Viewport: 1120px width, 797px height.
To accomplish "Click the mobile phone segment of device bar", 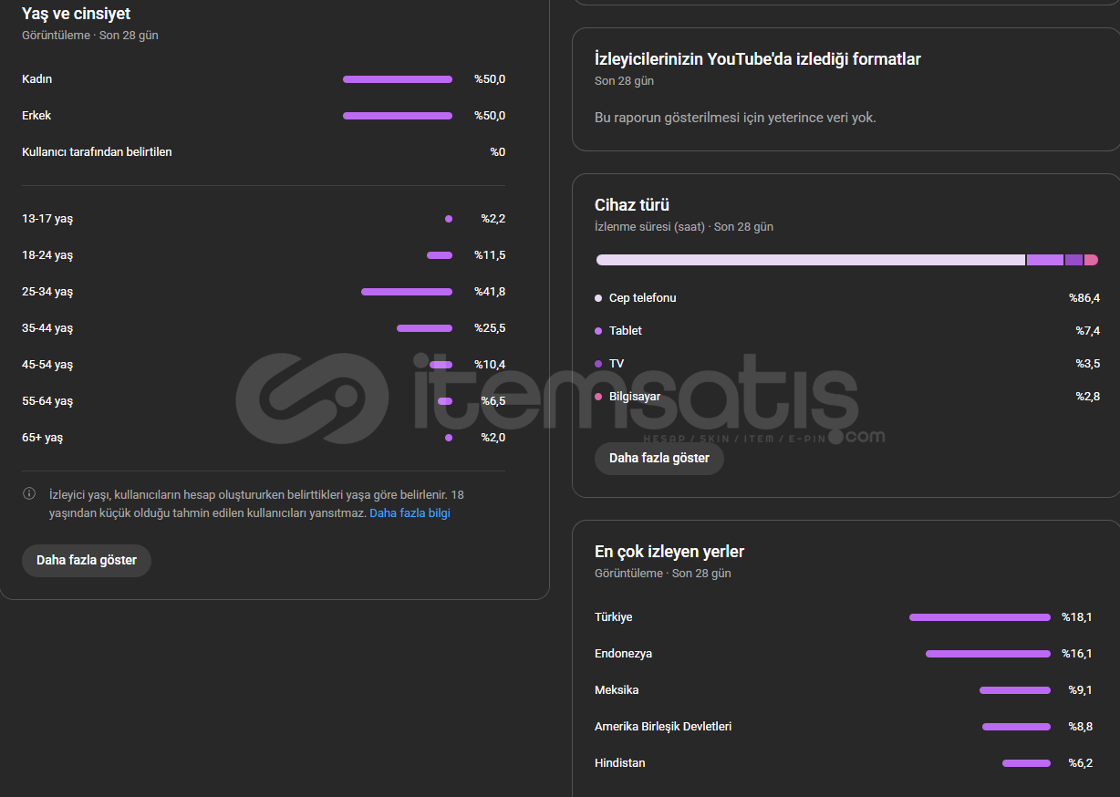I will click(x=810, y=260).
